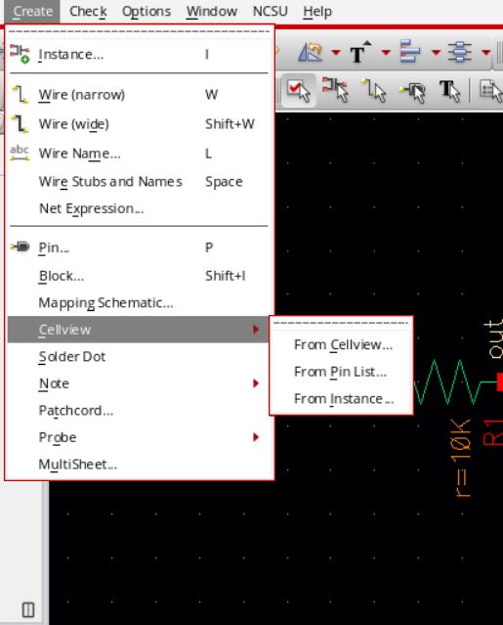Toggle the pin selection filter icon
The width and height of the screenshot is (503, 625).
(413, 91)
